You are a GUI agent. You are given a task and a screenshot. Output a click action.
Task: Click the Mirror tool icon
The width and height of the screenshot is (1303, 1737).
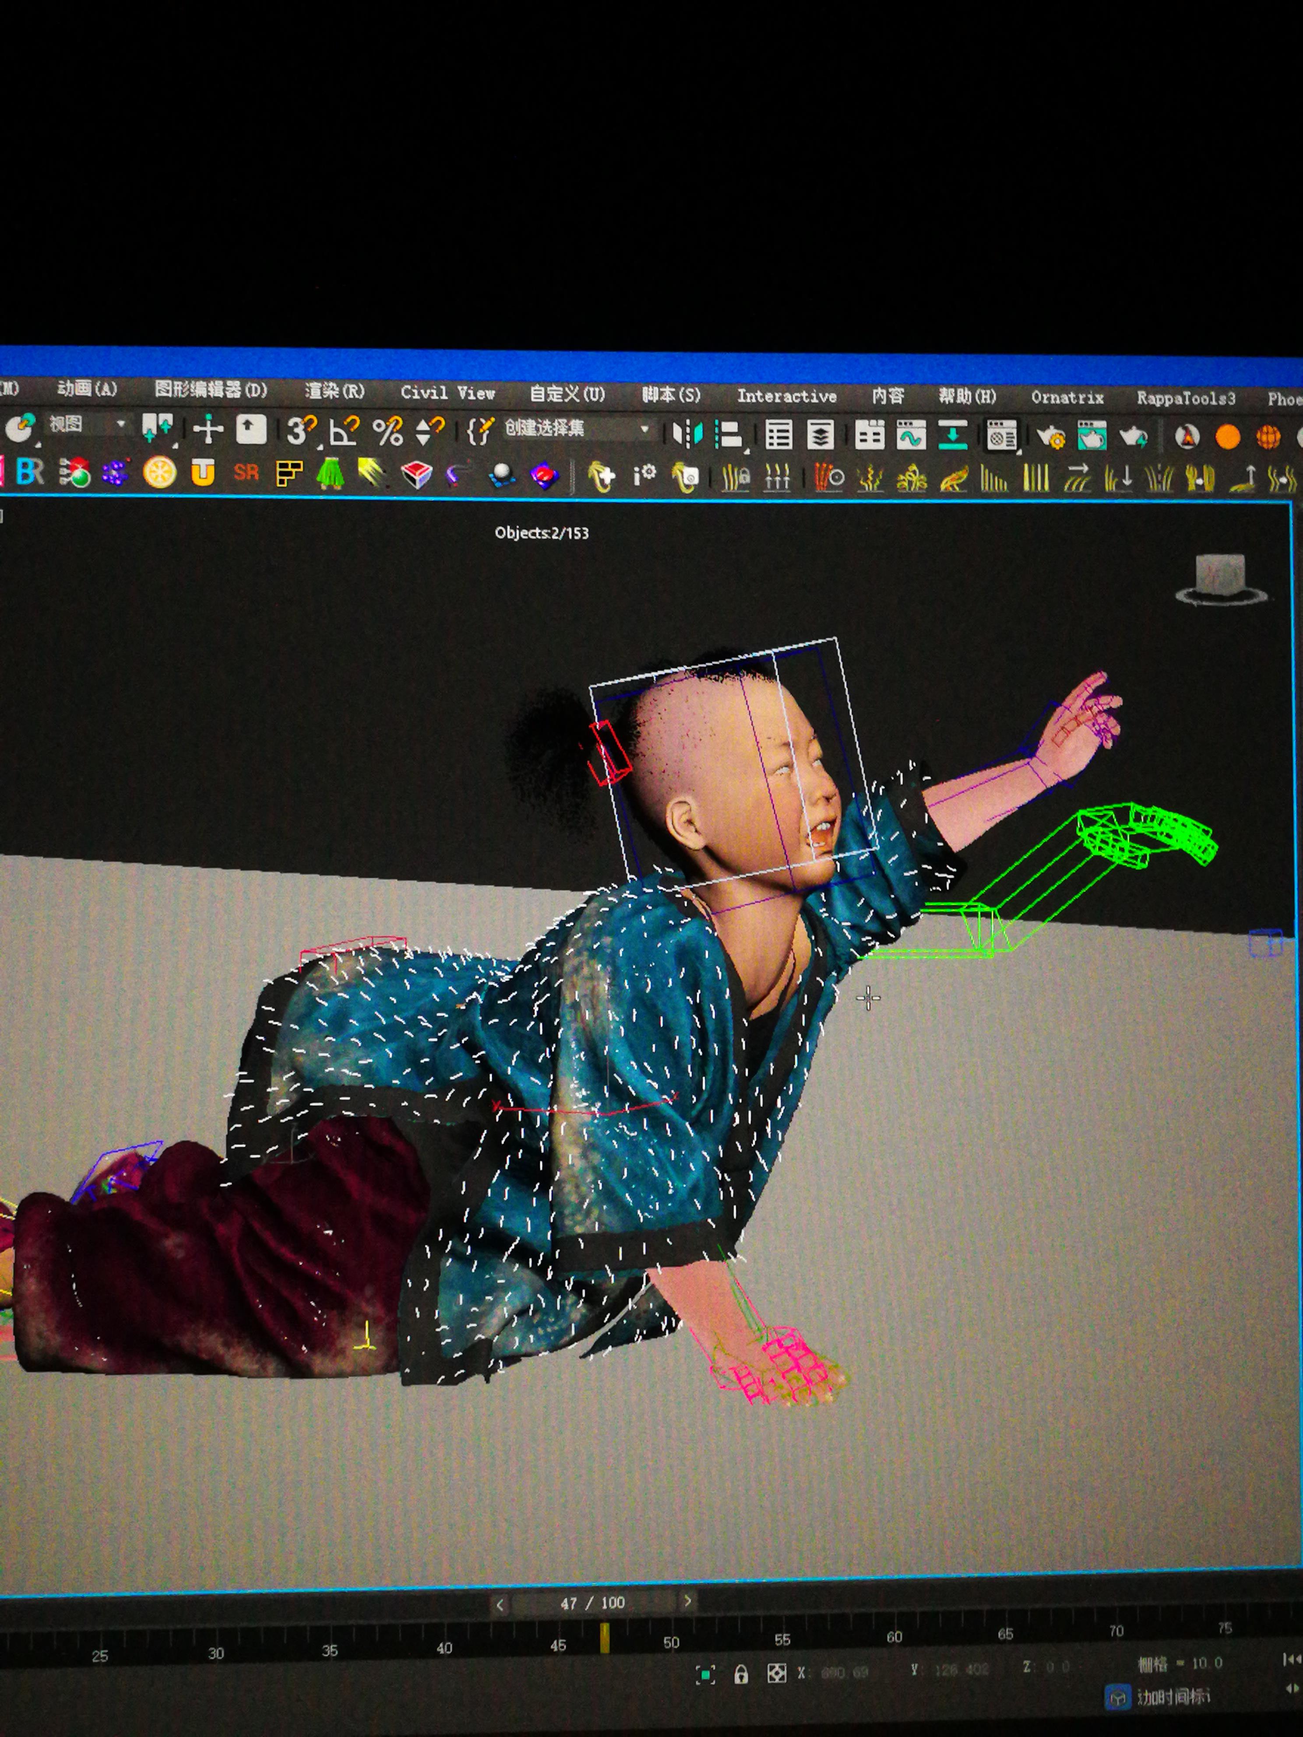(687, 433)
